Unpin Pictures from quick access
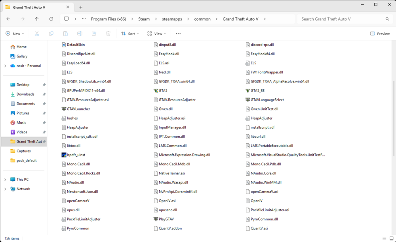 (44, 113)
